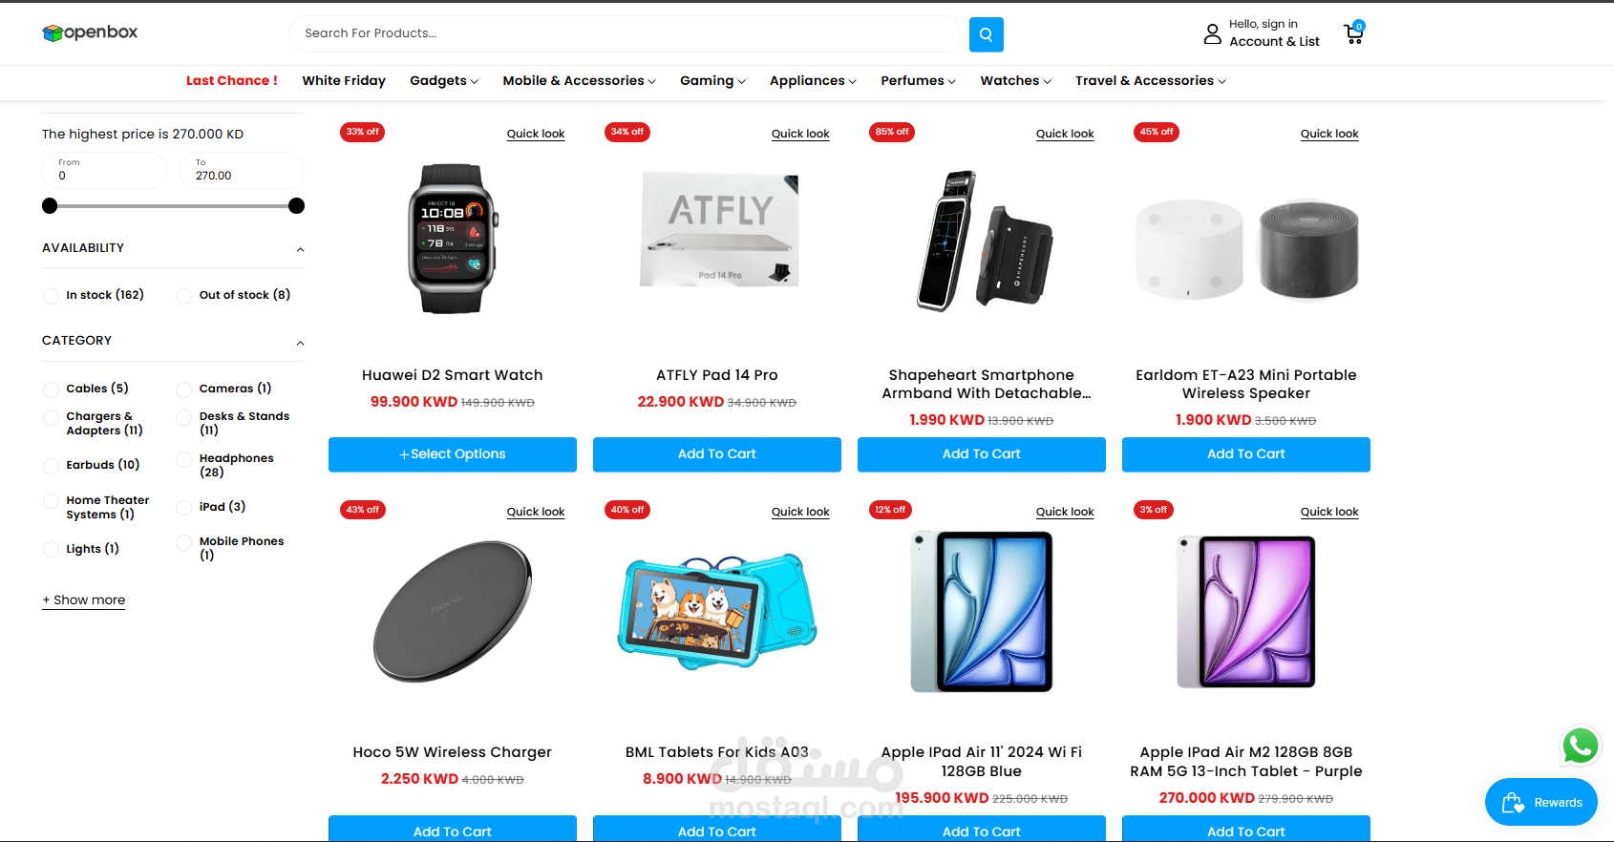
Task: Click the 85% off badge on Shapeheart armband
Action: pyautogui.click(x=892, y=132)
